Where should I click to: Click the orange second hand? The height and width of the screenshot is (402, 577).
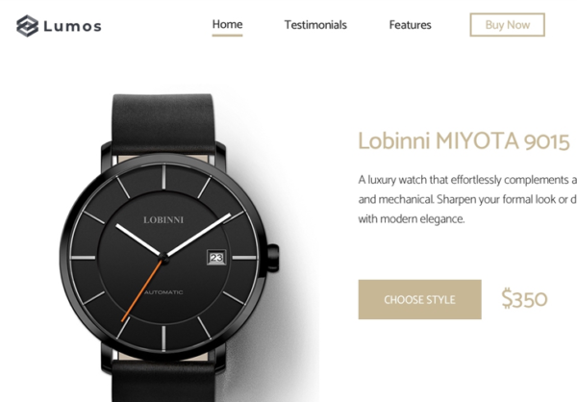(x=141, y=290)
